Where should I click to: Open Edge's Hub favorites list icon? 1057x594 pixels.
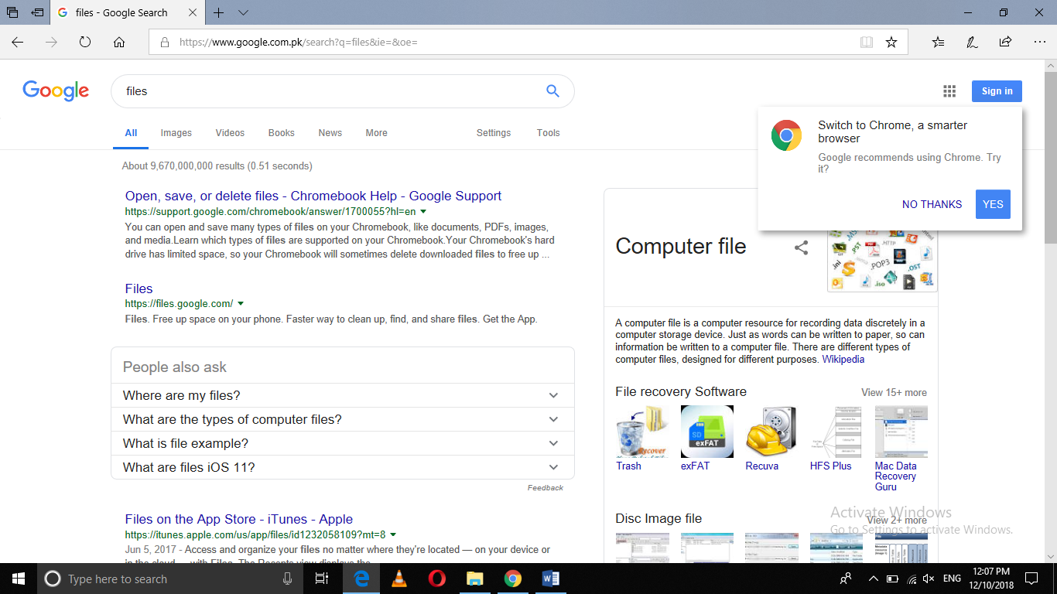pyautogui.click(x=938, y=42)
